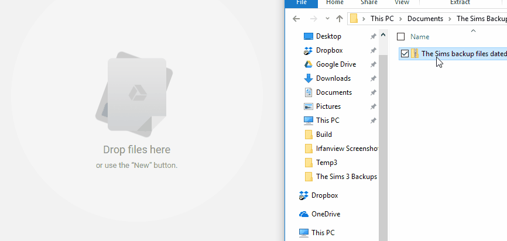Click the Google Drive drop files illustration
The height and width of the screenshot is (241, 507).
134,95
